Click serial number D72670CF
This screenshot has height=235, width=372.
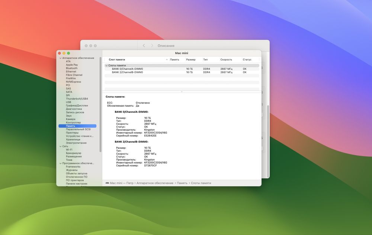click(x=150, y=166)
